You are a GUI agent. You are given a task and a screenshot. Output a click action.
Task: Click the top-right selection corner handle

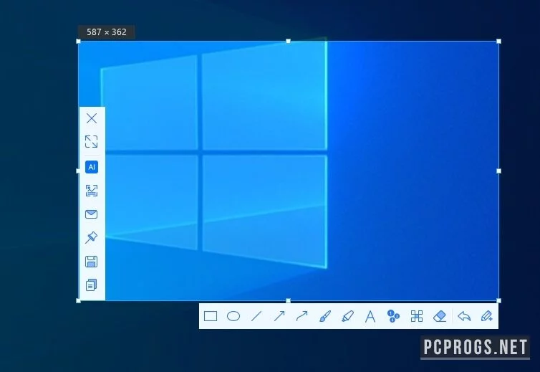[498, 42]
